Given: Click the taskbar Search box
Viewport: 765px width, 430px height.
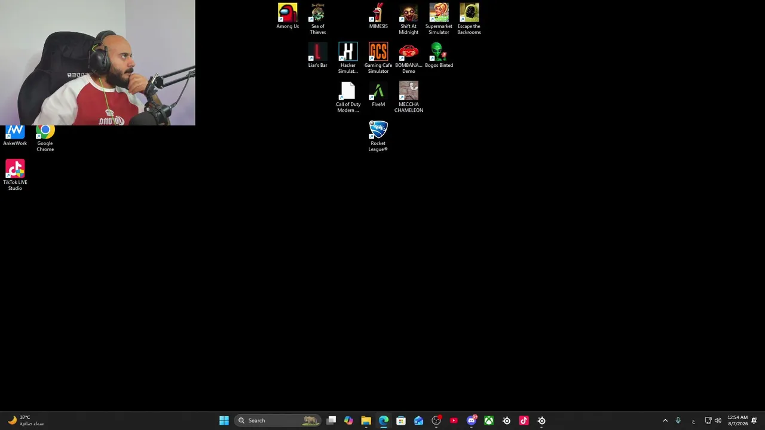Looking at the screenshot, I should (x=278, y=420).
